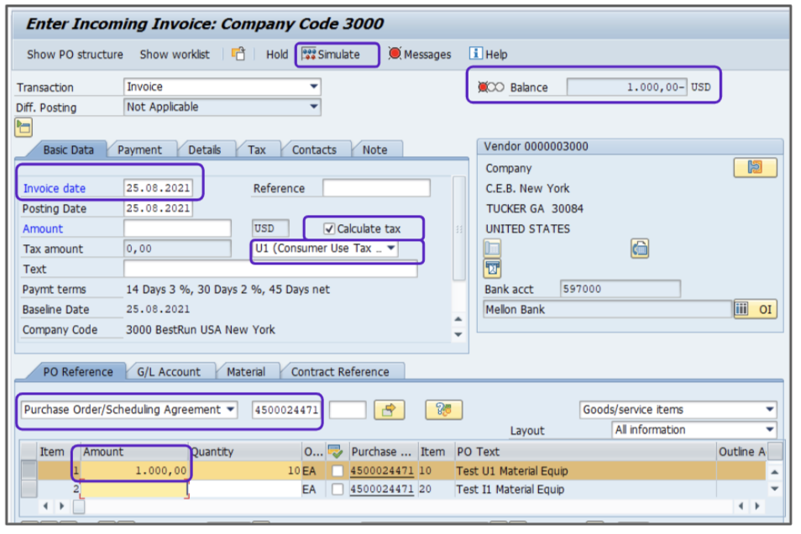Open the Transaction dropdown showing Invoice

tap(313, 86)
